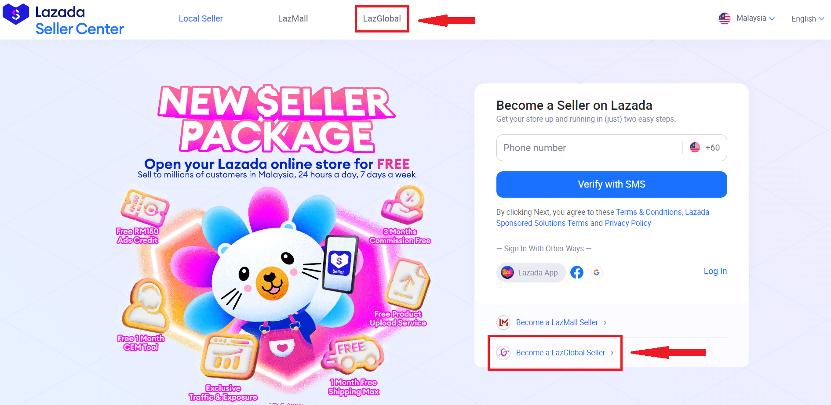The image size is (831, 405).
Task: Click the LazGlobal G logo icon
Action: coord(503,352)
